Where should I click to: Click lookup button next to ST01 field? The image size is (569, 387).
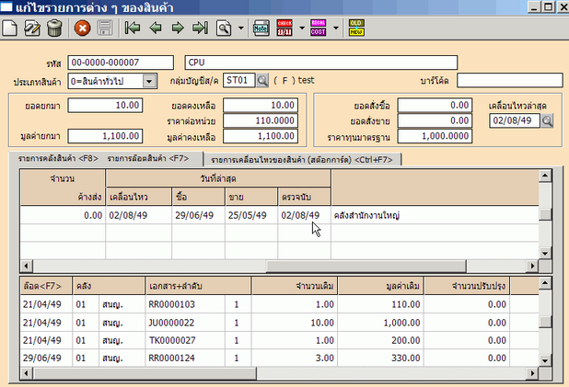[x=261, y=81]
